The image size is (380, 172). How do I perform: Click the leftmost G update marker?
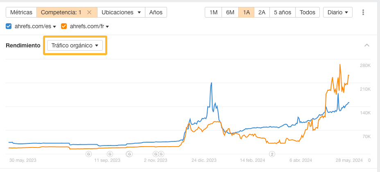88,154
